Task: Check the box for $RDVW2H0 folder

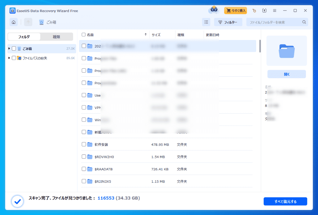Action: click(84, 157)
